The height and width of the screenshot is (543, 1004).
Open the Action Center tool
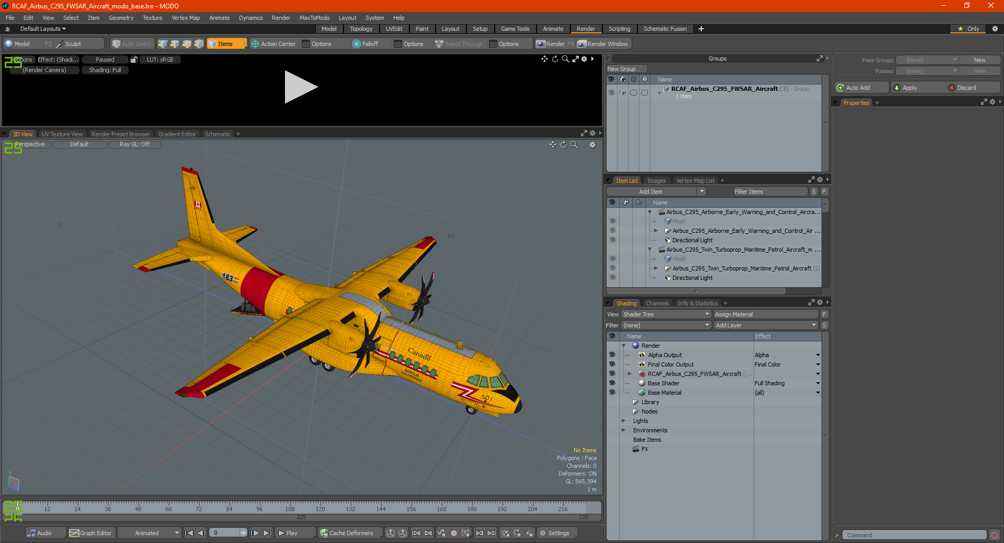pyautogui.click(x=273, y=44)
